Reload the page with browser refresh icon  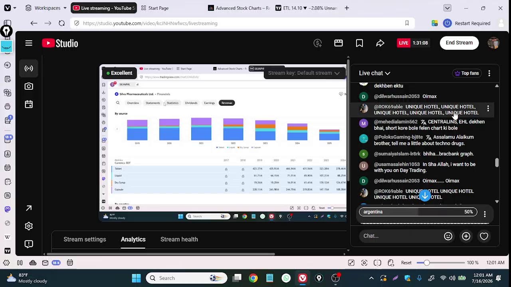(61, 23)
